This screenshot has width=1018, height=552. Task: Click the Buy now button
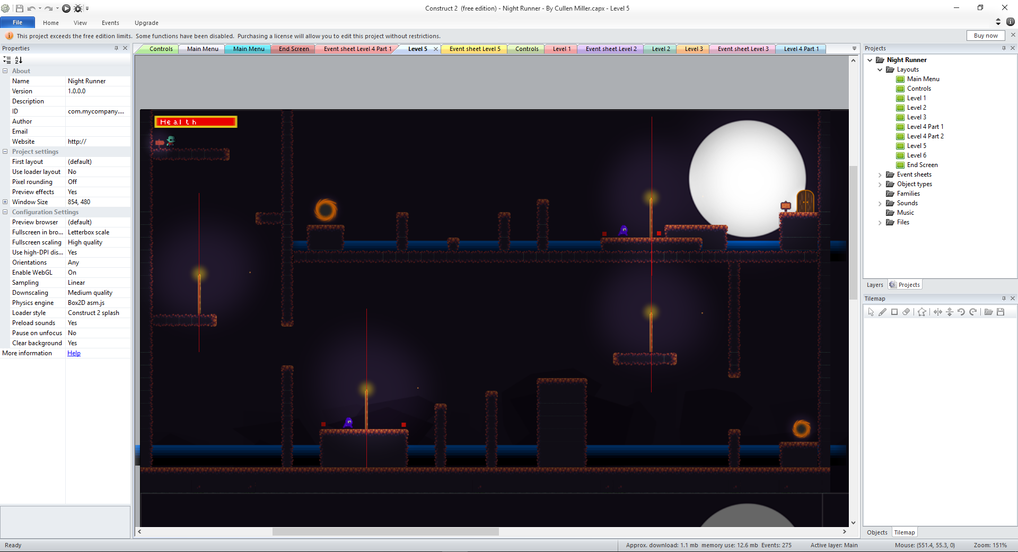coord(986,36)
